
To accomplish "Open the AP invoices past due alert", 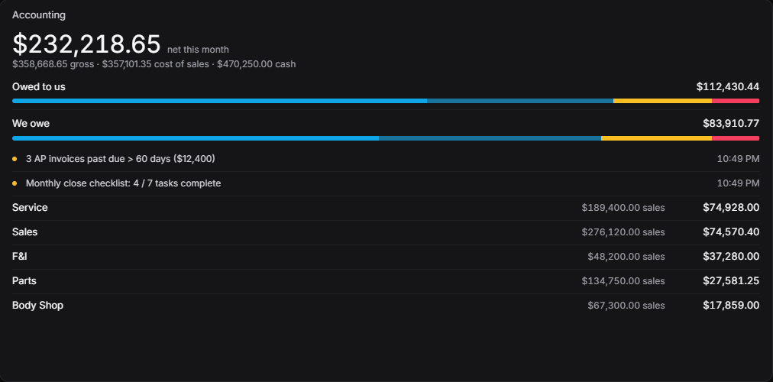I will tap(386, 159).
